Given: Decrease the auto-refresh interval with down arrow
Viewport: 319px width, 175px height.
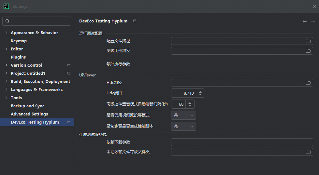Looking at the screenshot, I should coord(190,106).
